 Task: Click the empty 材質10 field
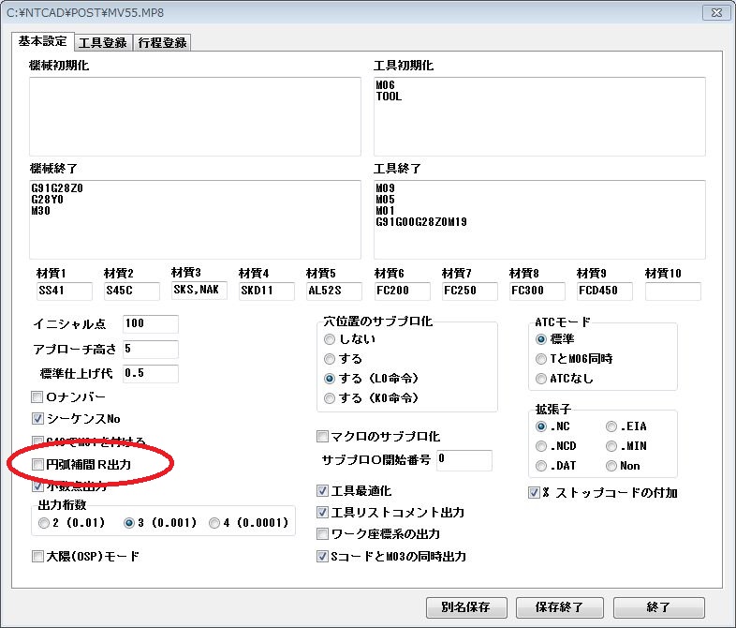(673, 292)
